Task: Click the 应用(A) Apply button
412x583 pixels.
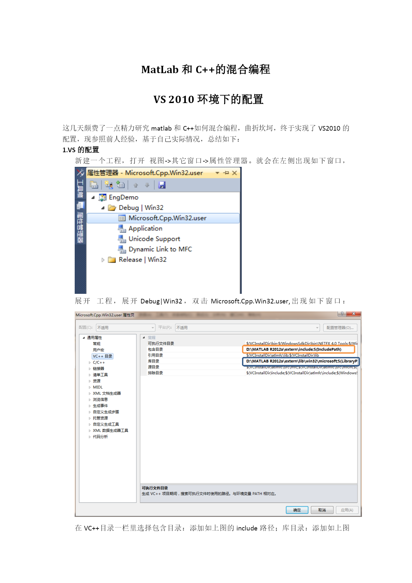Action: [x=347, y=510]
